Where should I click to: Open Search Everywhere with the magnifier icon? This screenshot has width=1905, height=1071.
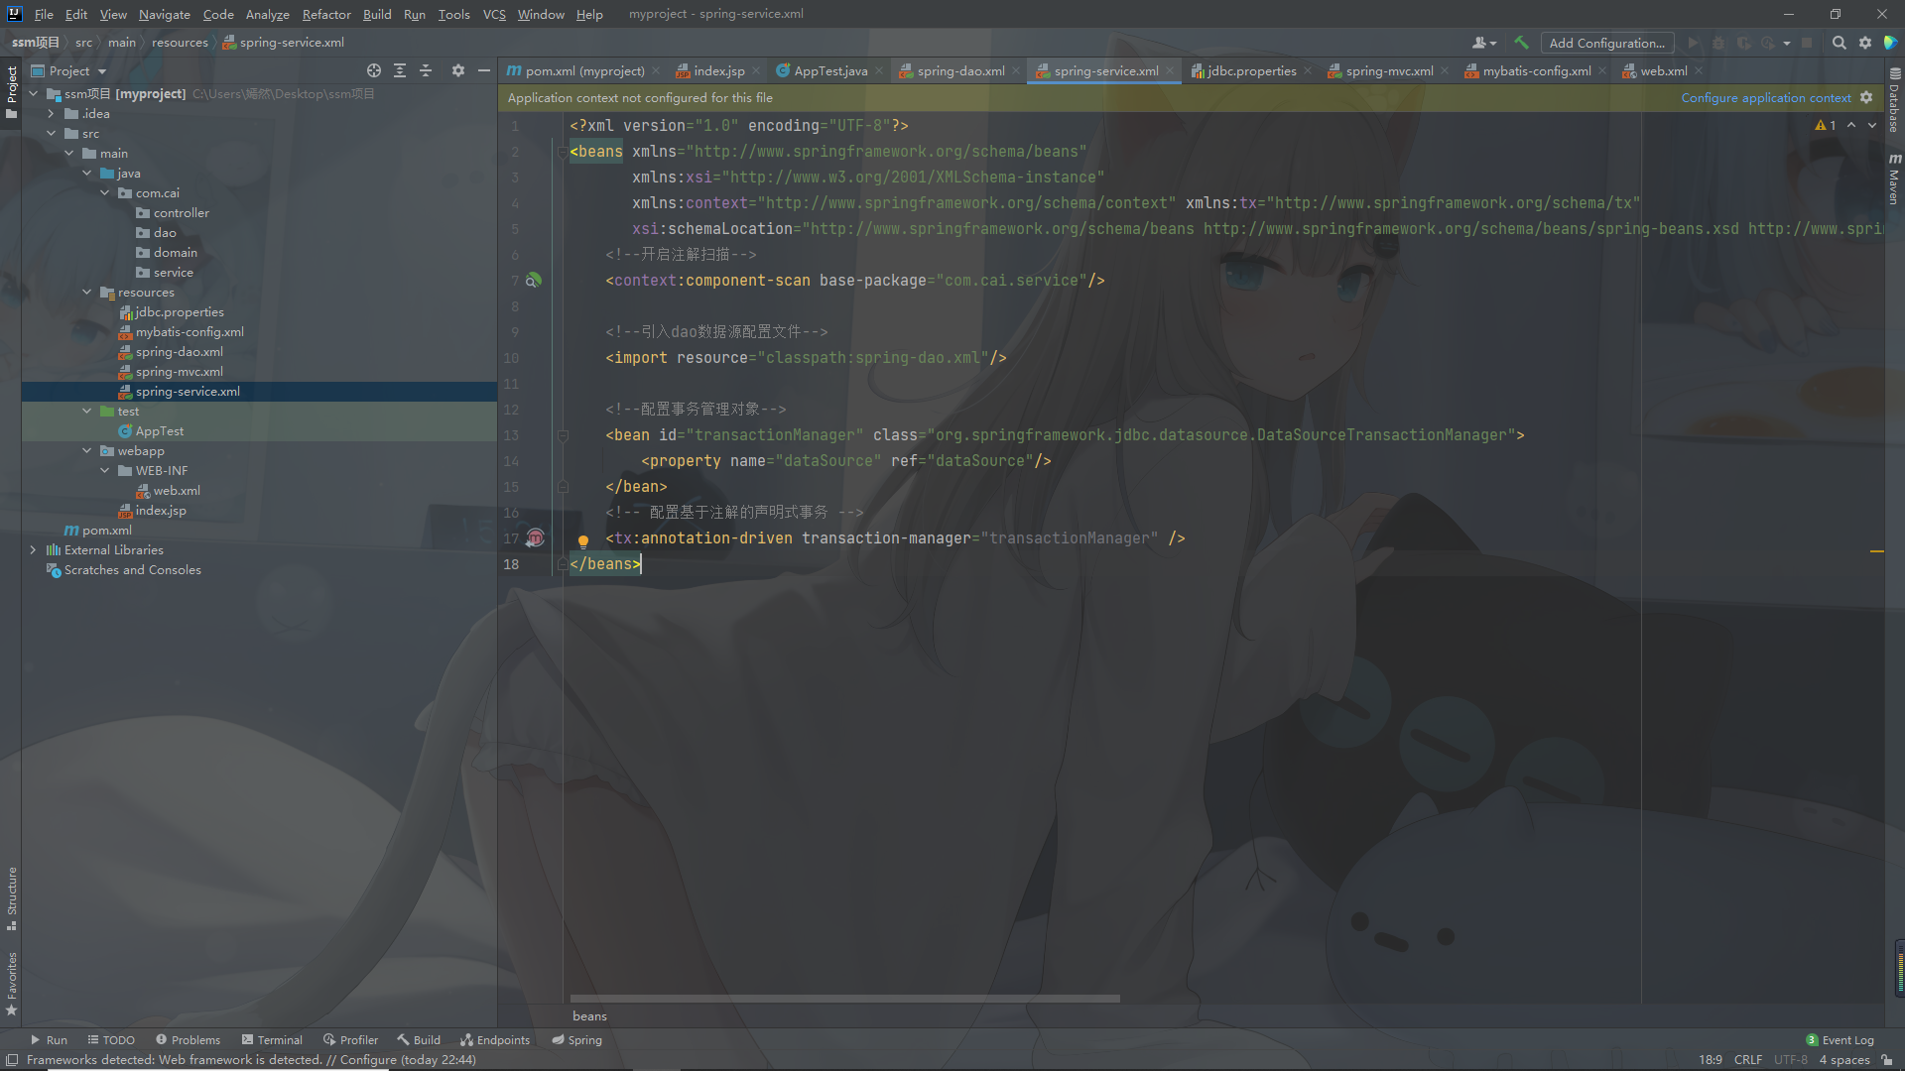1839,43
